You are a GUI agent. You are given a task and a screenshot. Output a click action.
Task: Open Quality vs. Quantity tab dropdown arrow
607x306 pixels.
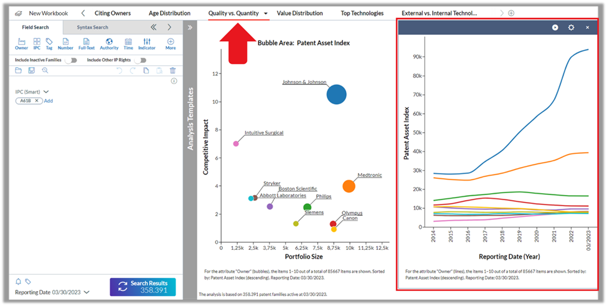266,13
